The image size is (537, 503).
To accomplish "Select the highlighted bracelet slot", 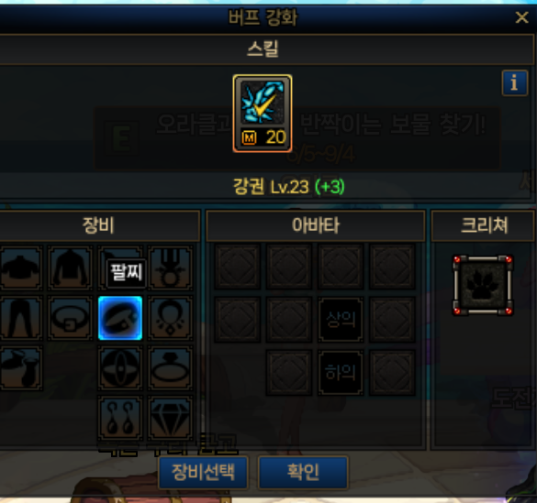I will 120,318.
